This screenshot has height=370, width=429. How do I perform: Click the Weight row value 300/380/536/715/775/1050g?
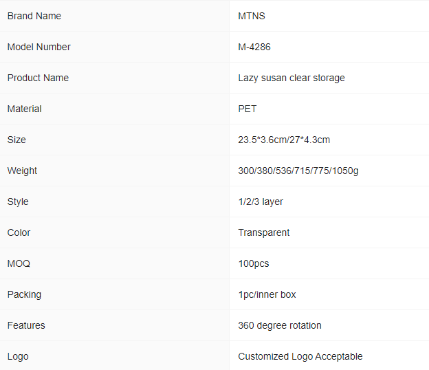click(298, 171)
